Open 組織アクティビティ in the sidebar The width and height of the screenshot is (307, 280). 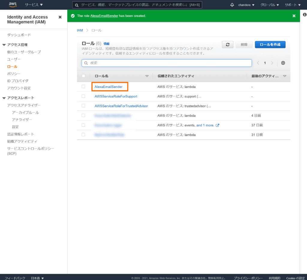(22, 141)
